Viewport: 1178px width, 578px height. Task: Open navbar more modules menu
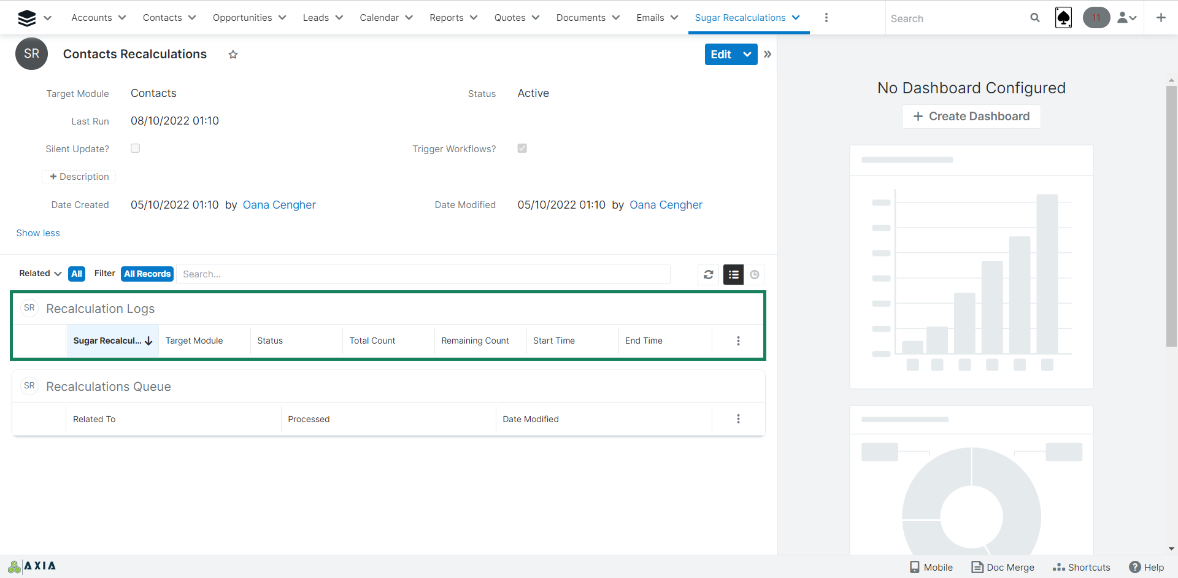click(x=826, y=18)
